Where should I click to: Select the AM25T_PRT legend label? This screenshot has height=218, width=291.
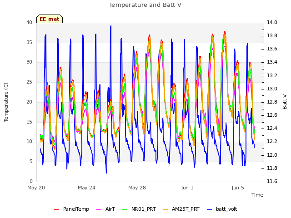tap(186, 209)
